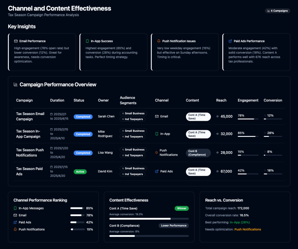
Task: Click the 4 Campaigns badge
Action: pos(277,11)
